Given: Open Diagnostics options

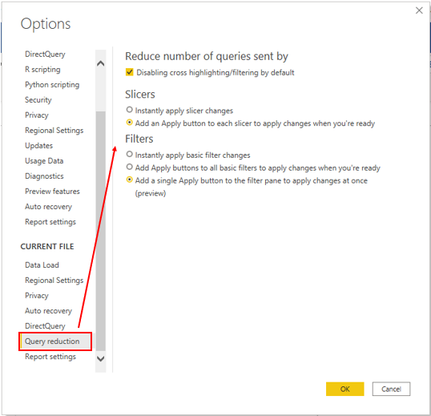Looking at the screenshot, I should [x=44, y=176].
